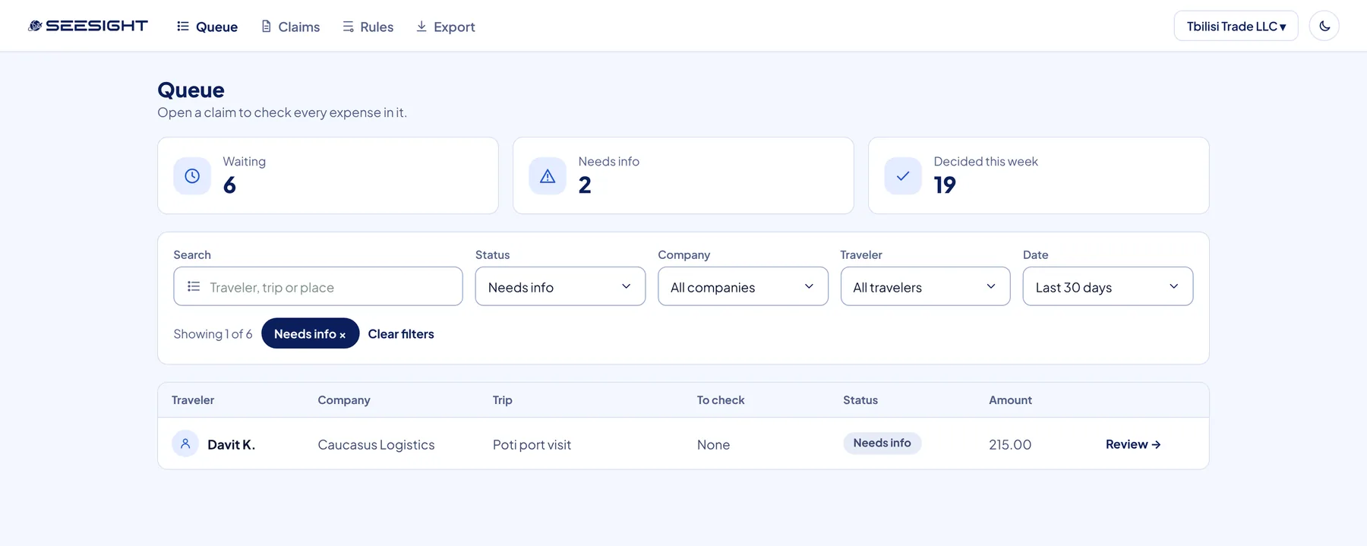This screenshot has height=546, width=1367.
Task: Open the Last 30 days date dropdown
Action: click(1108, 286)
